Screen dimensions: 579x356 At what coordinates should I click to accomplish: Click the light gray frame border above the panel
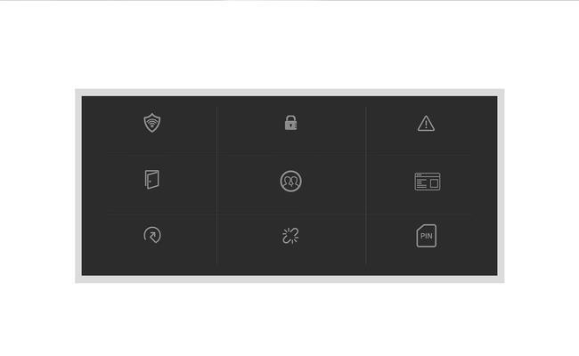click(289, 93)
